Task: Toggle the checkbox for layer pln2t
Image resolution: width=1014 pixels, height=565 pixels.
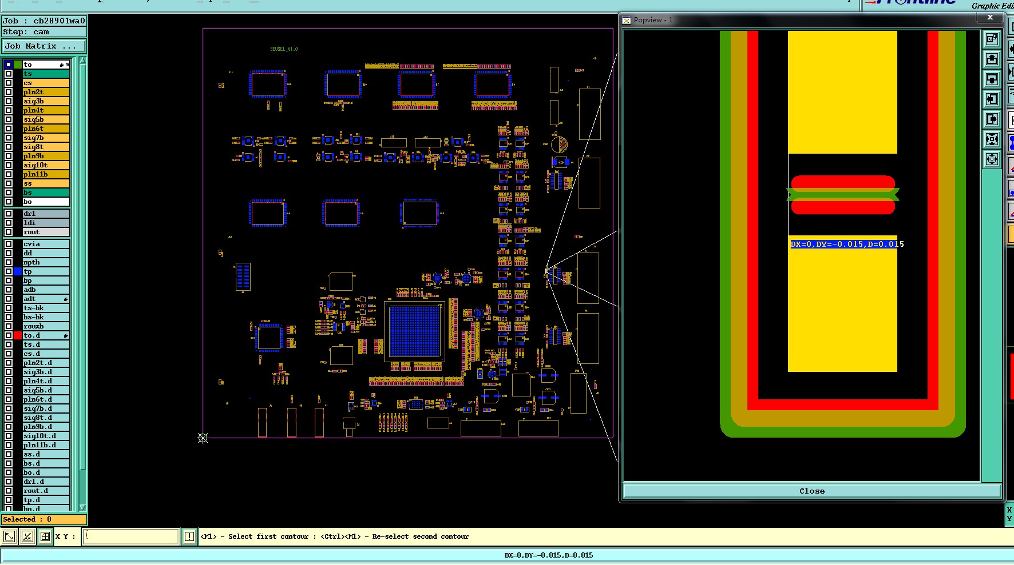Action: pyautogui.click(x=9, y=92)
